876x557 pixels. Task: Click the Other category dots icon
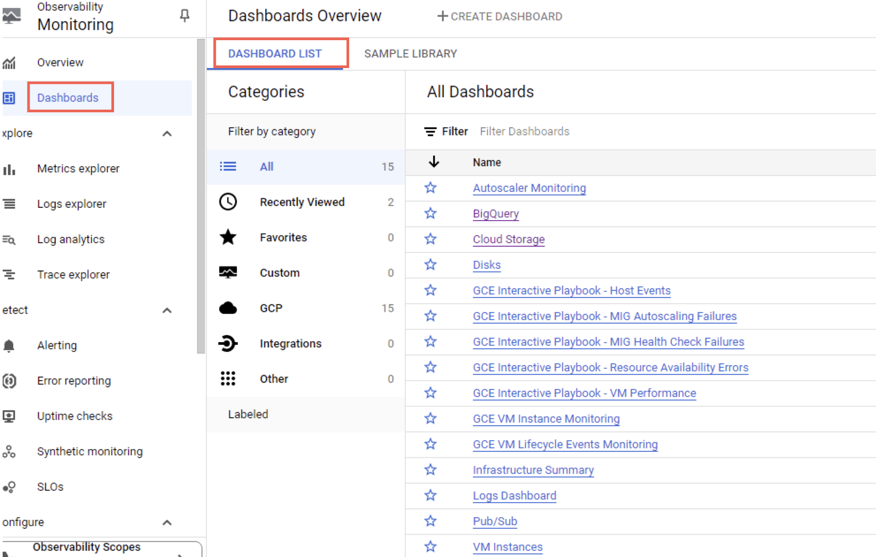pos(228,378)
